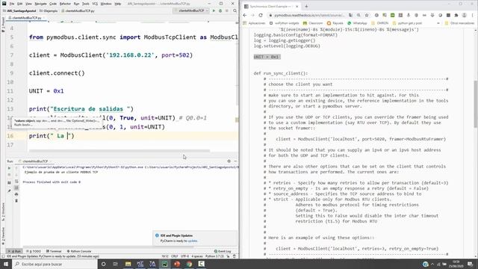
Task: Click ARI_SantiagoApostol breadcrumb
Action: pos(20,11)
